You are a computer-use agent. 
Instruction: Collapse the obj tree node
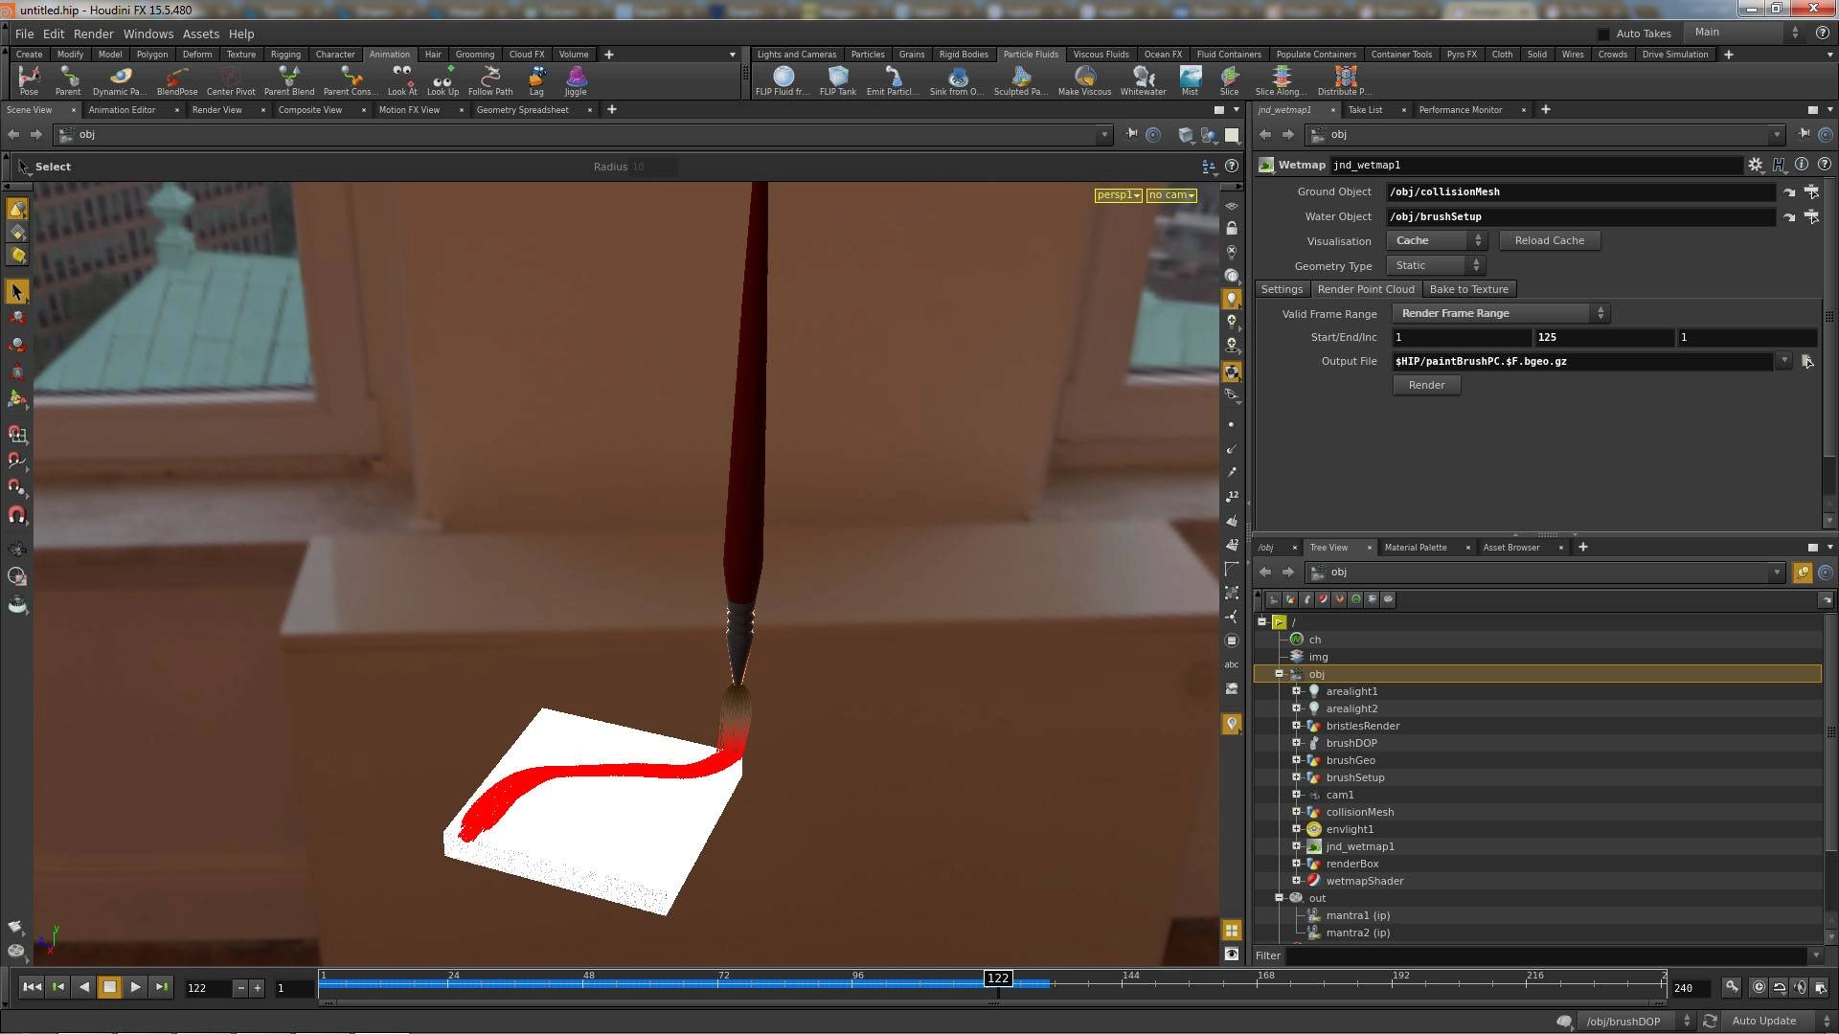(x=1279, y=674)
